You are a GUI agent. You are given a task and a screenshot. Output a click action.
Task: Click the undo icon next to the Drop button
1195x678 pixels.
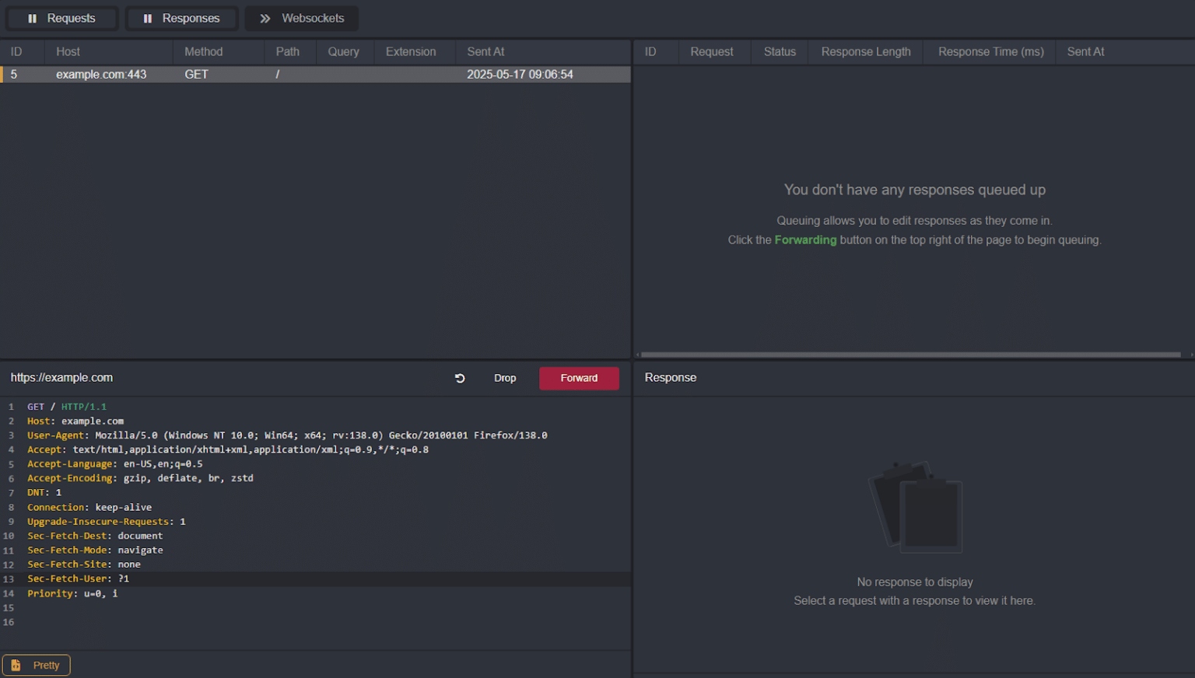tap(460, 378)
